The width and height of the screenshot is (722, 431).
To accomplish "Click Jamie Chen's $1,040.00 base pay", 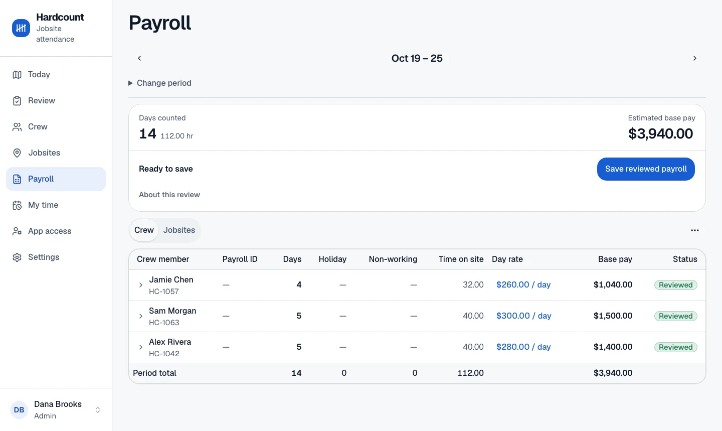I will pyautogui.click(x=613, y=285).
